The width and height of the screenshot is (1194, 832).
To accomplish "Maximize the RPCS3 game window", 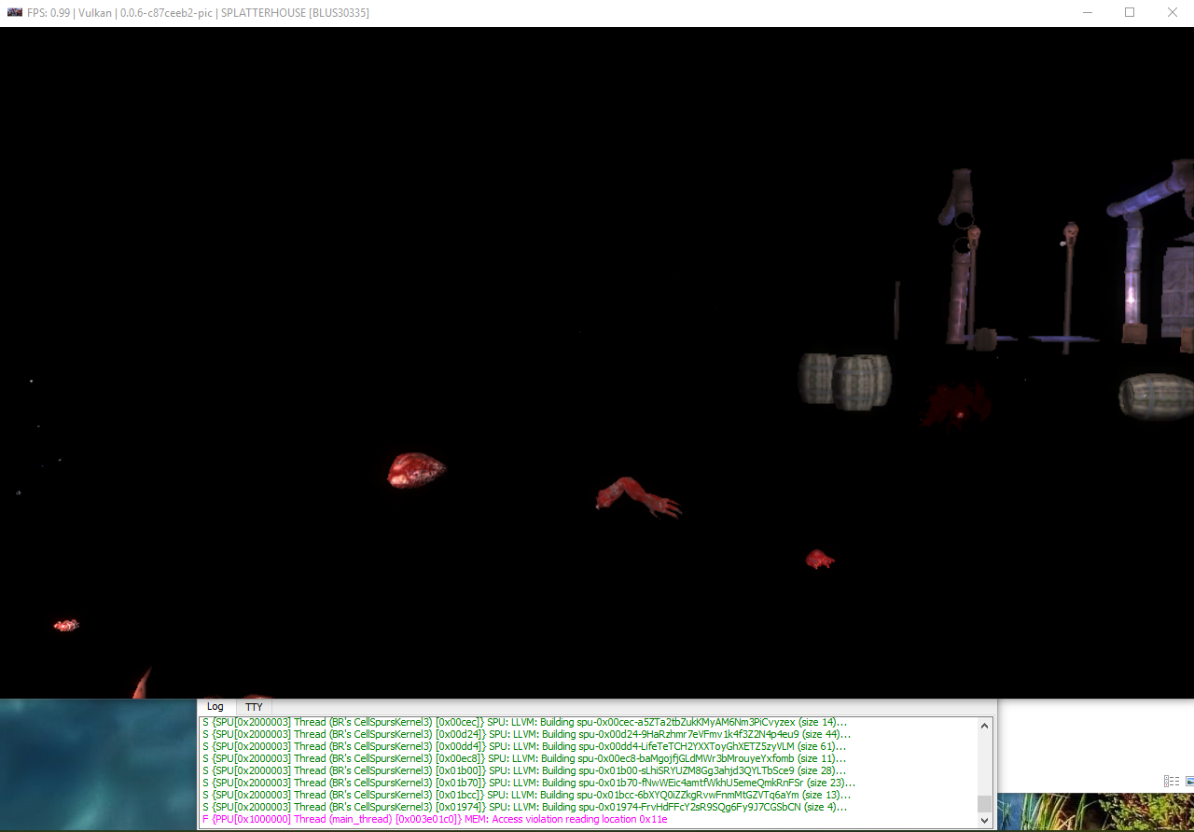I will click(1130, 12).
